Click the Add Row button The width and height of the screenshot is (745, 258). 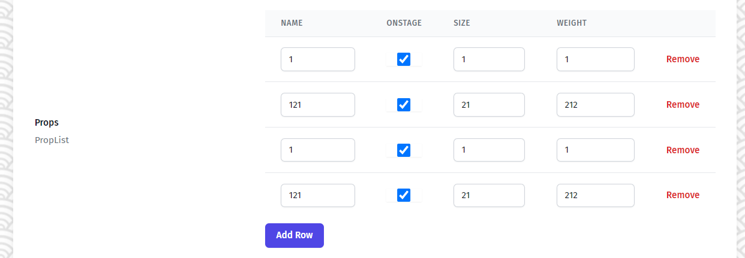295,235
